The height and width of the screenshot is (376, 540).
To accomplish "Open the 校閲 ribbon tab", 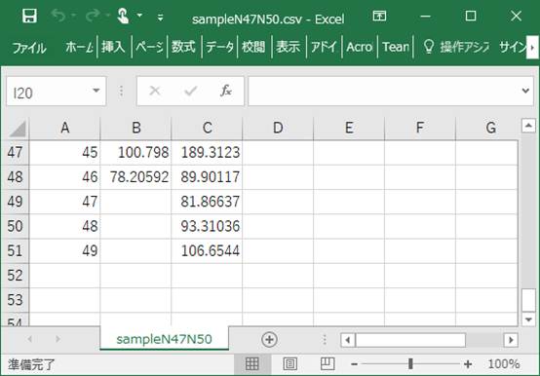I will click(x=253, y=47).
